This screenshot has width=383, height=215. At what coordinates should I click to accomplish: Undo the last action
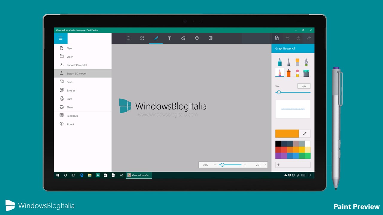288,38
